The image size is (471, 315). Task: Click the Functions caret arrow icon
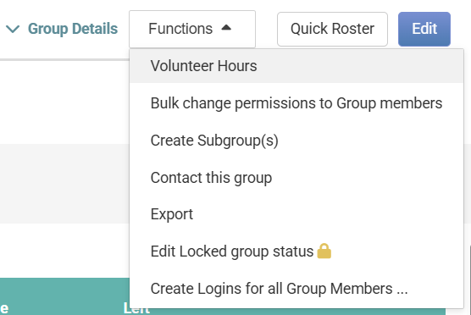click(x=226, y=28)
